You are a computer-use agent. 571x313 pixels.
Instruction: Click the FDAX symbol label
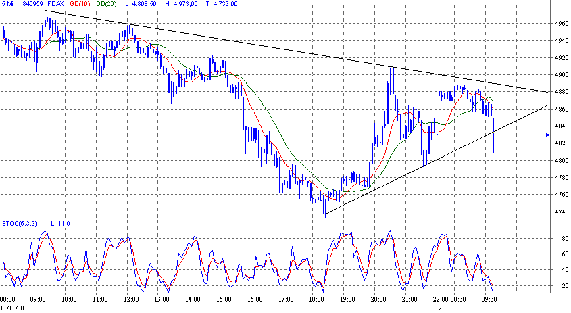(x=55, y=4)
